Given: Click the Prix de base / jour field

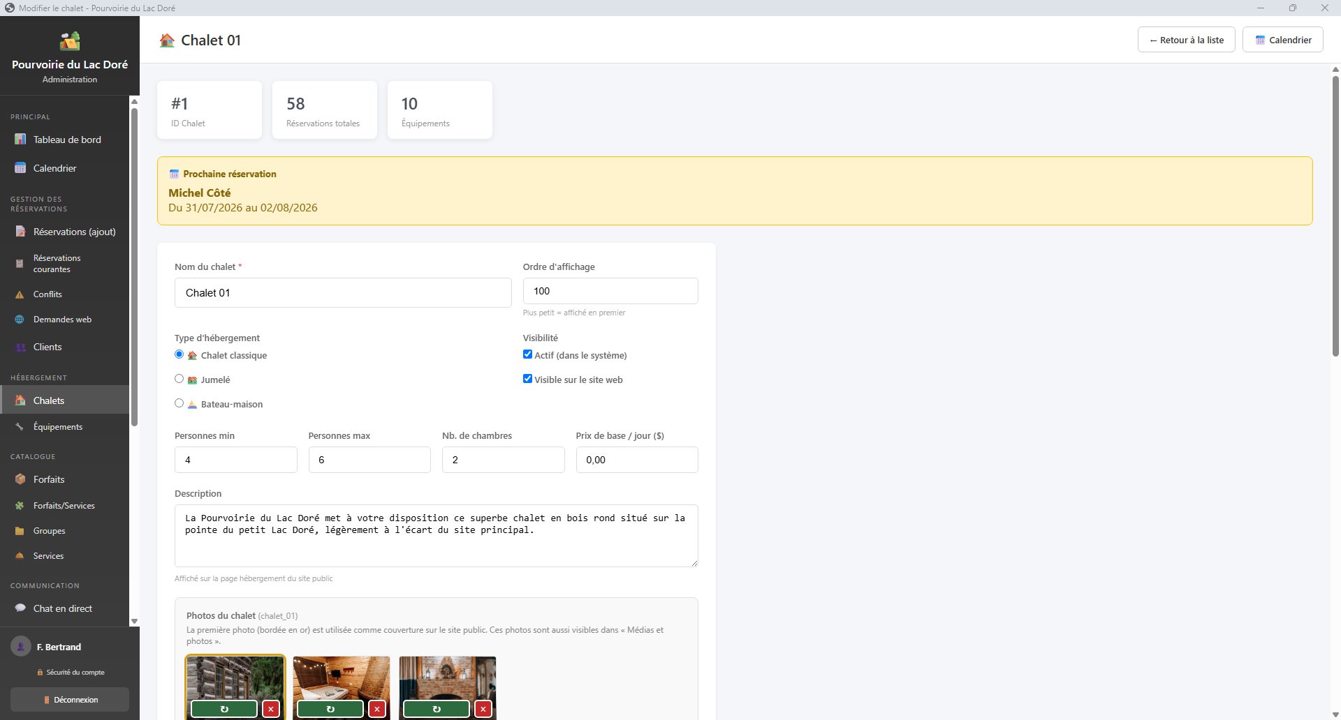Looking at the screenshot, I should pos(637,460).
